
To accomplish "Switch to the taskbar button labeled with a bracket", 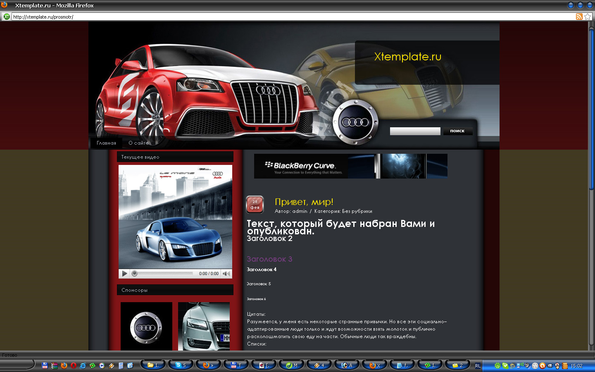I will [264, 365].
